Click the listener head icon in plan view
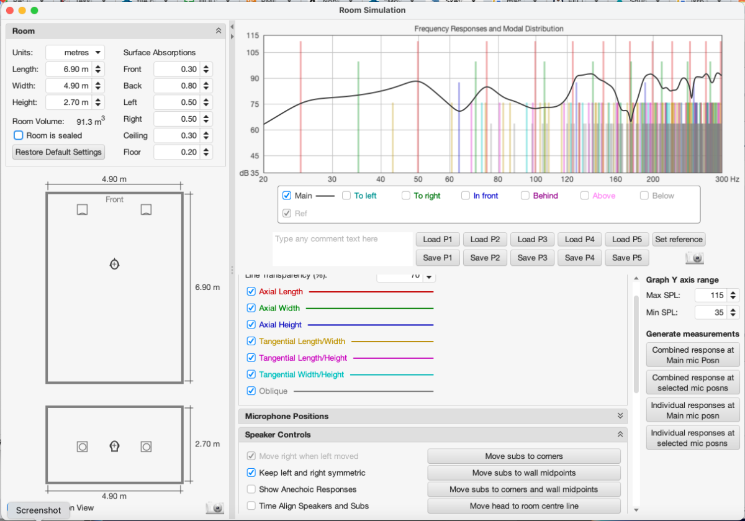Viewport: 745px width, 521px height. [114, 264]
